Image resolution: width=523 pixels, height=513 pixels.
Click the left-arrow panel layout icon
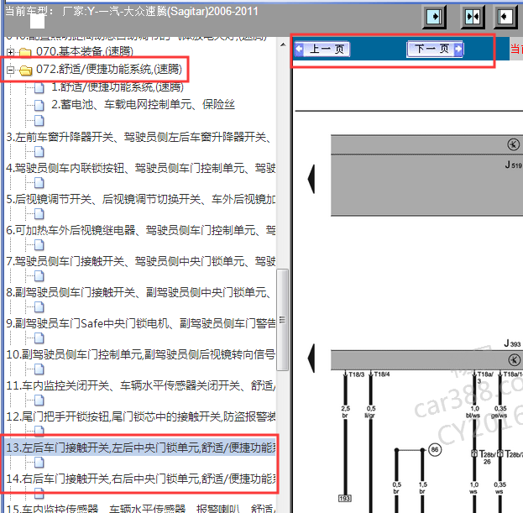(505, 16)
